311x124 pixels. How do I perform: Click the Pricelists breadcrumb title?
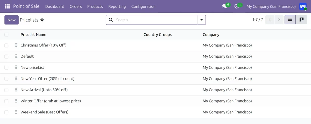(29, 20)
